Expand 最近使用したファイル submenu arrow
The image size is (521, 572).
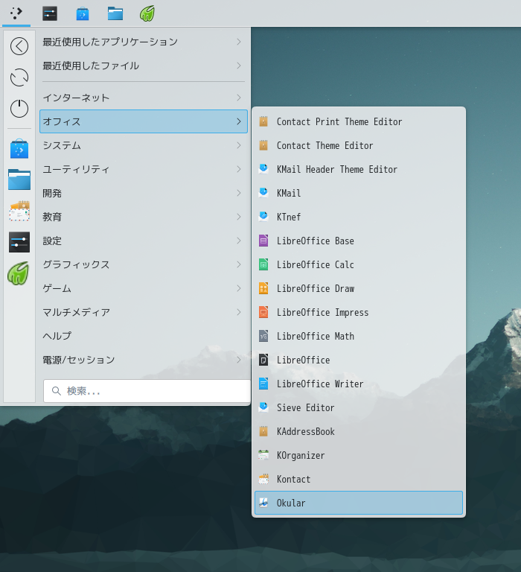(239, 66)
